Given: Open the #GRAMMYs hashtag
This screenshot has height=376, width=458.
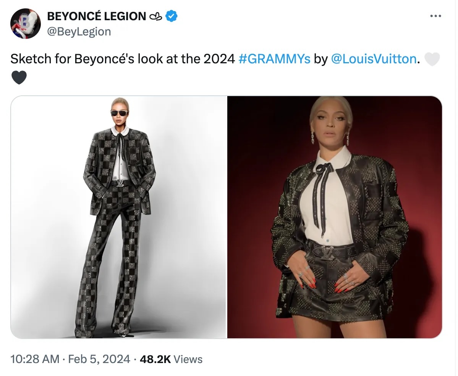Looking at the screenshot, I should [274, 59].
